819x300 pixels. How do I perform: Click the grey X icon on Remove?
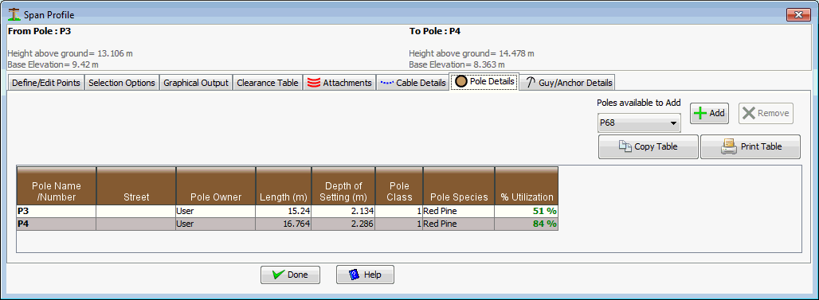point(748,113)
